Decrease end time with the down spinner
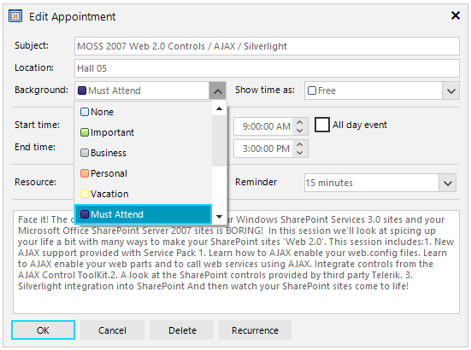The width and height of the screenshot is (471, 350). click(299, 153)
